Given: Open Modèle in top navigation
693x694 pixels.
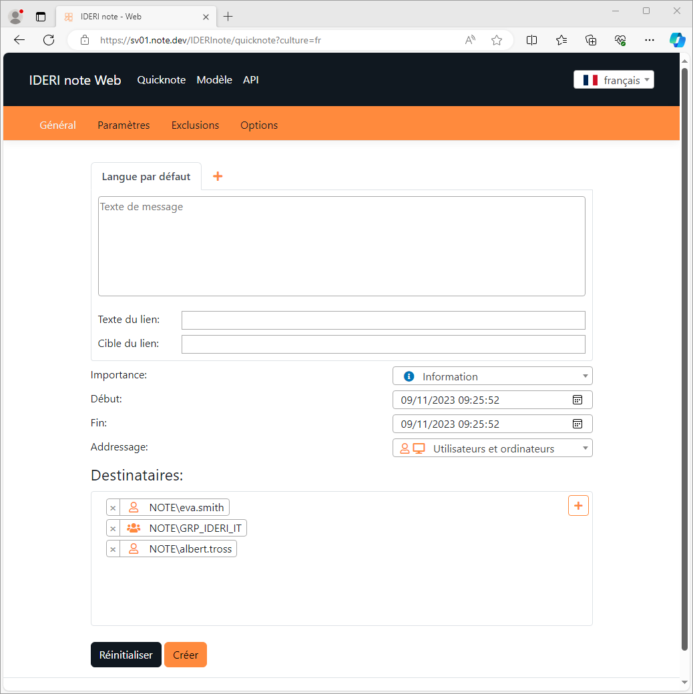Looking at the screenshot, I should tap(214, 79).
